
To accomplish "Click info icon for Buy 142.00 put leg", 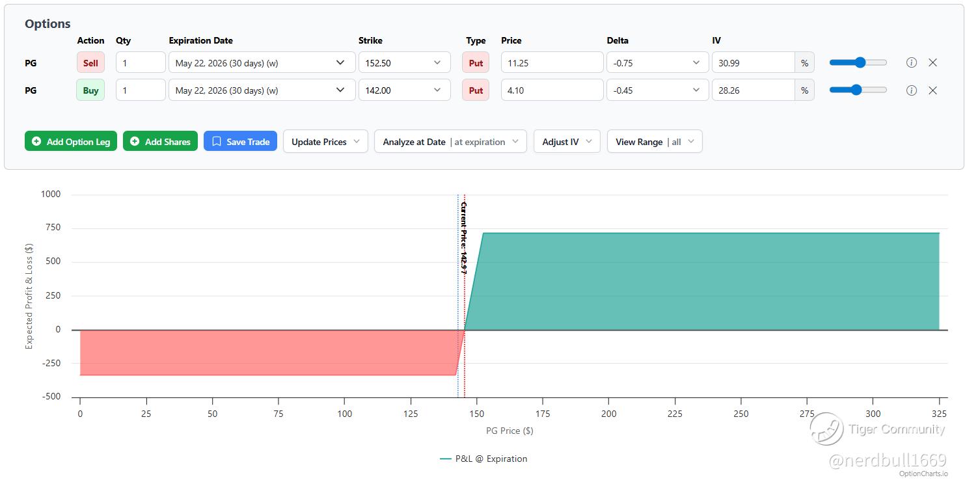I will point(911,90).
